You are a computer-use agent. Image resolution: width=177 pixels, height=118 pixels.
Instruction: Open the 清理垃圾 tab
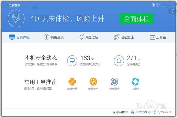pos(88,37)
